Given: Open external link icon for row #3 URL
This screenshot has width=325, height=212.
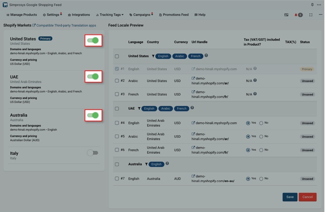Looking at the screenshot, I should pos(193,92).
